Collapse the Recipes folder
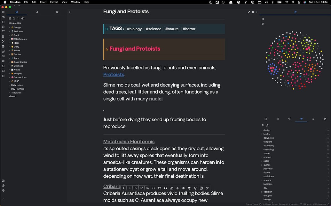The height and width of the screenshot is (206, 331). (9, 74)
